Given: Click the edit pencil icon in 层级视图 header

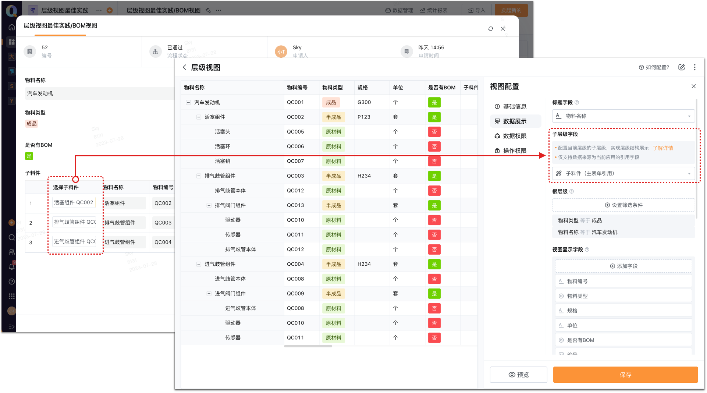Looking at the screenshot, I should coord(682,67).
